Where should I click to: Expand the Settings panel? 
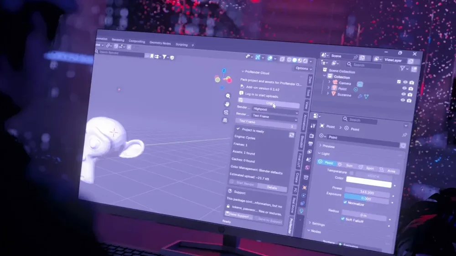310,223
